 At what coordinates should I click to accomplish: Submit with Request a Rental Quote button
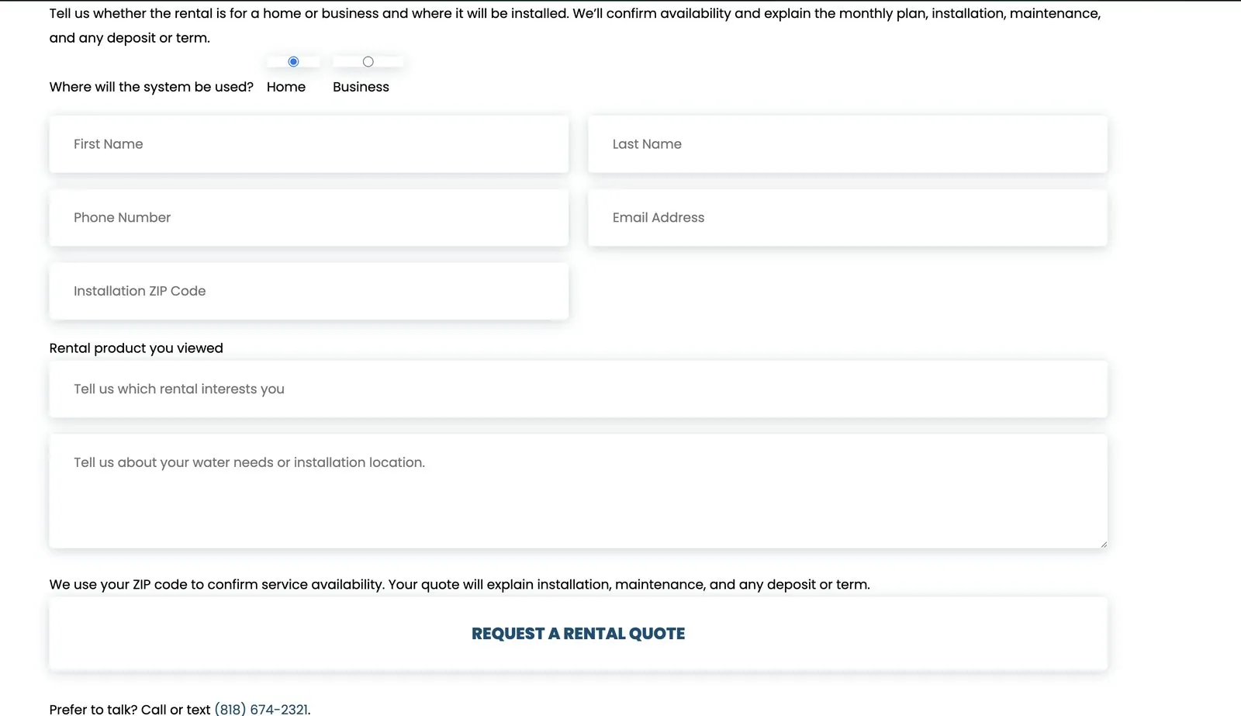(x=579, y=634)
